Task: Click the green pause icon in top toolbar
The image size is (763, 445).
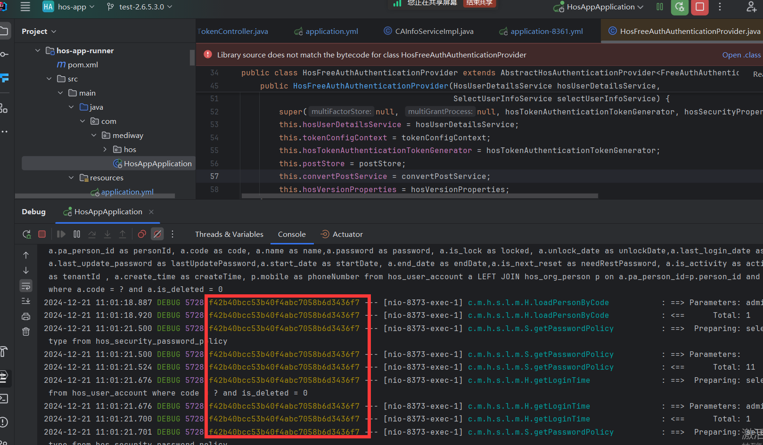Action: pos(660,7)
